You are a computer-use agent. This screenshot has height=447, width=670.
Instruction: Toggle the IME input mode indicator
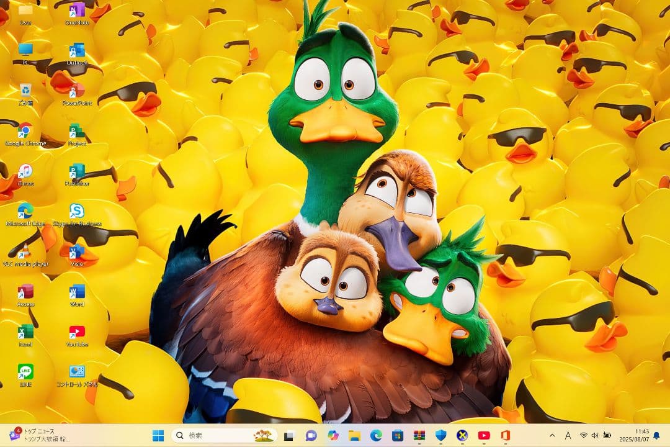tap(568, 435)
